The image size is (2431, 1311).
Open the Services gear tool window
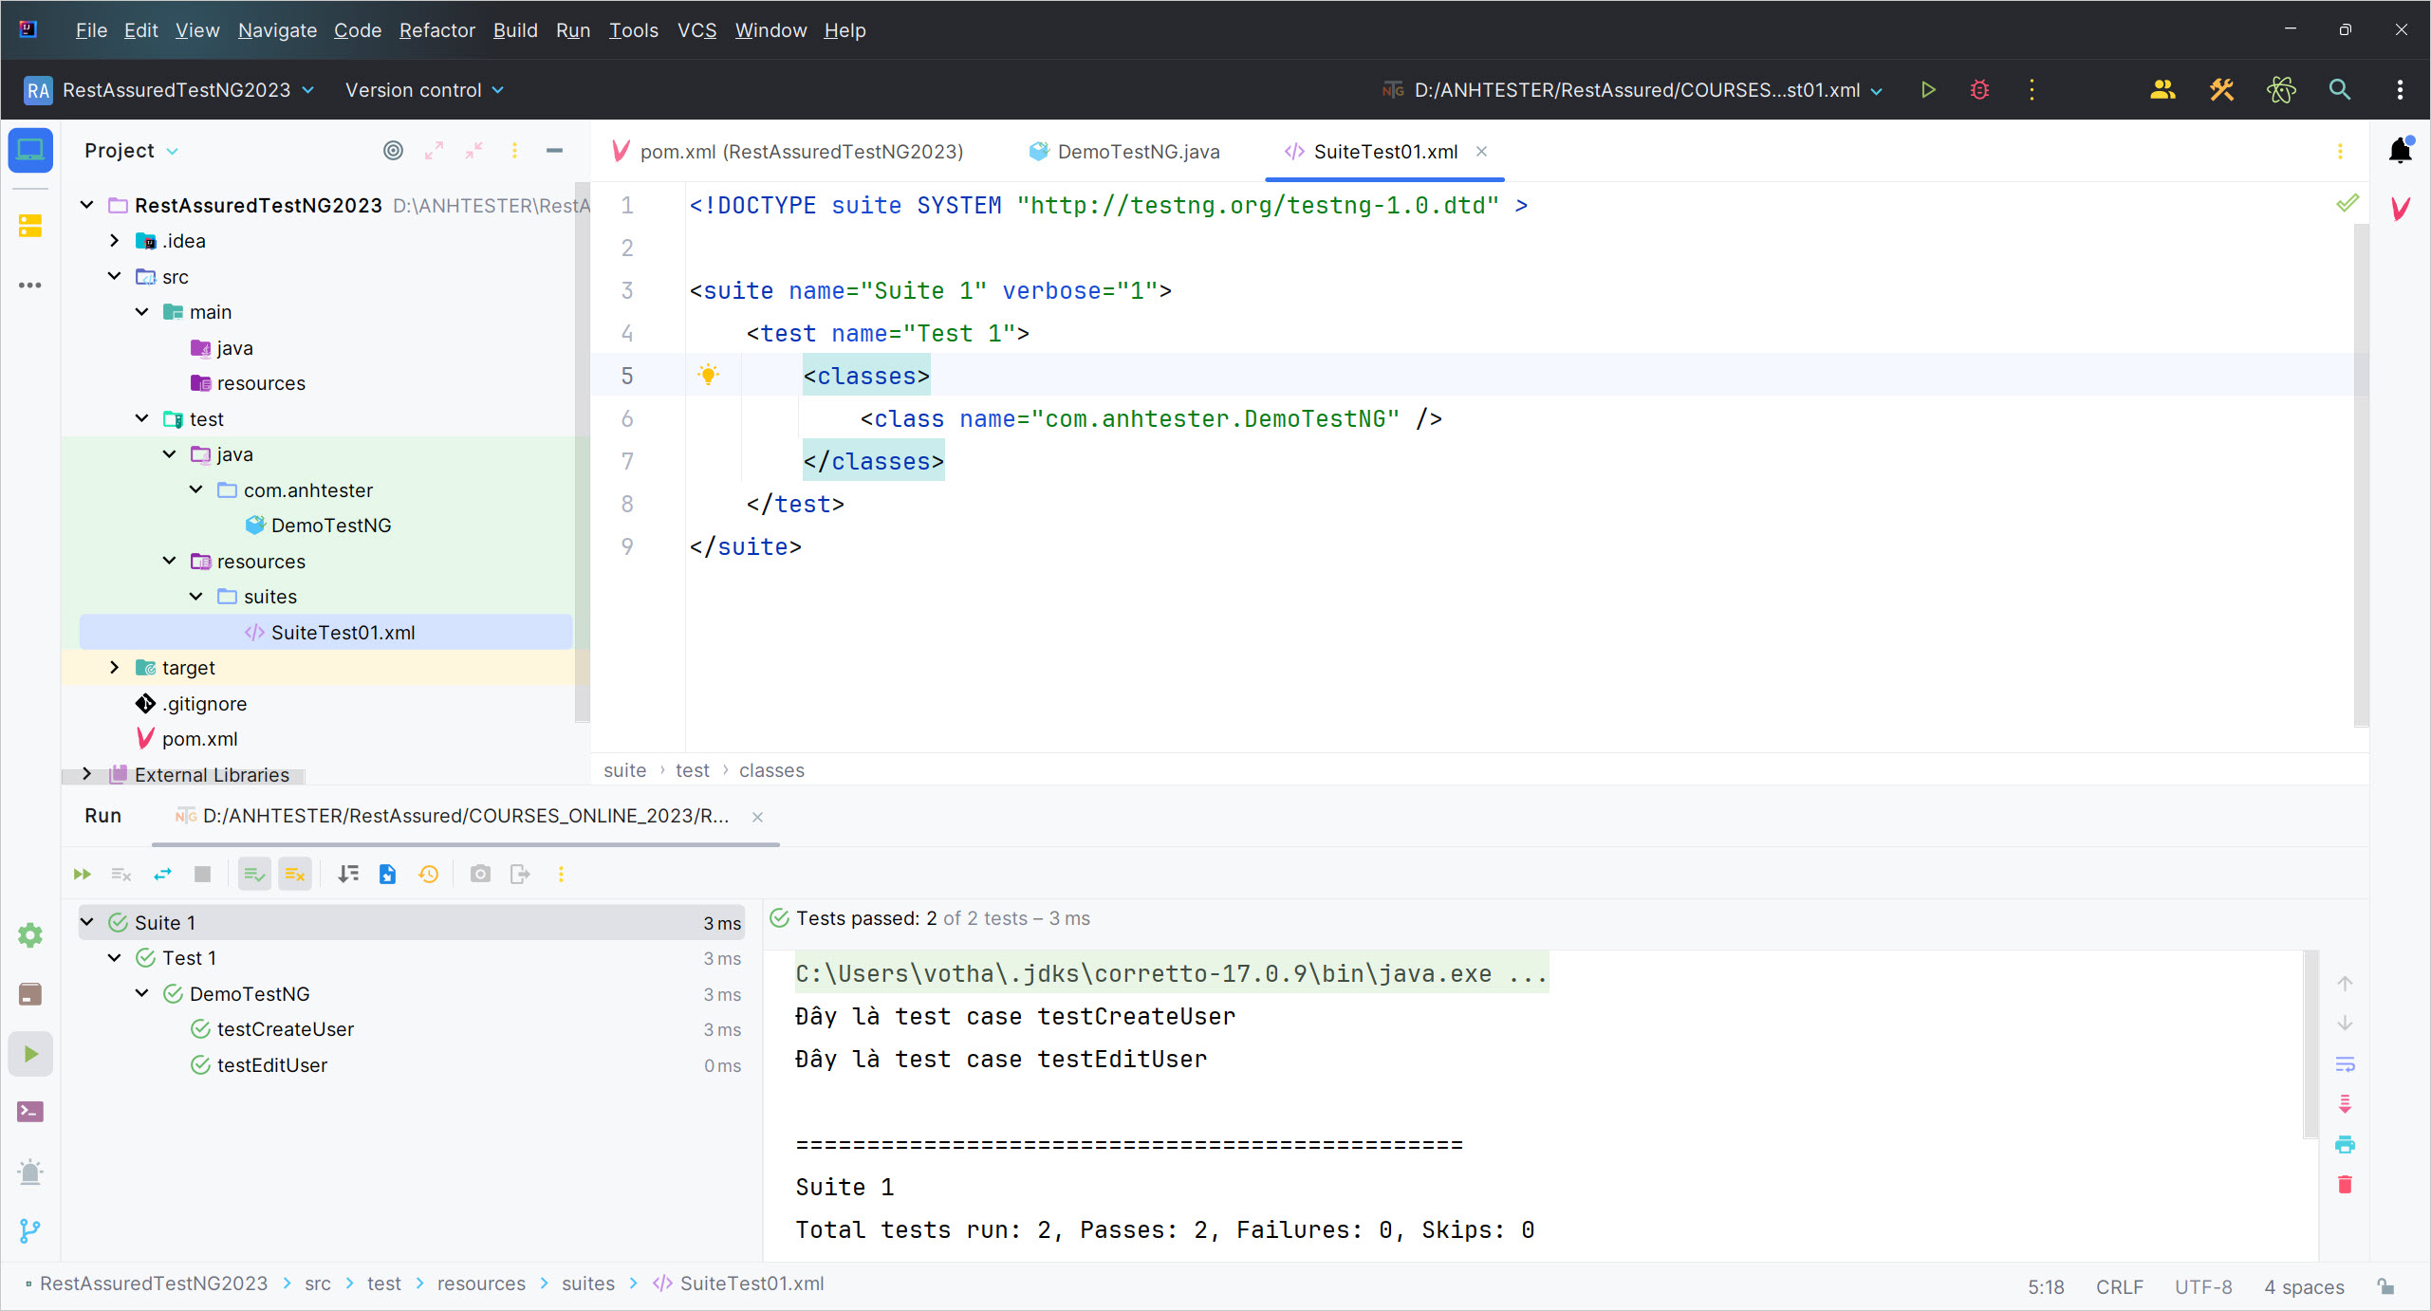click(x=30, y=935)
